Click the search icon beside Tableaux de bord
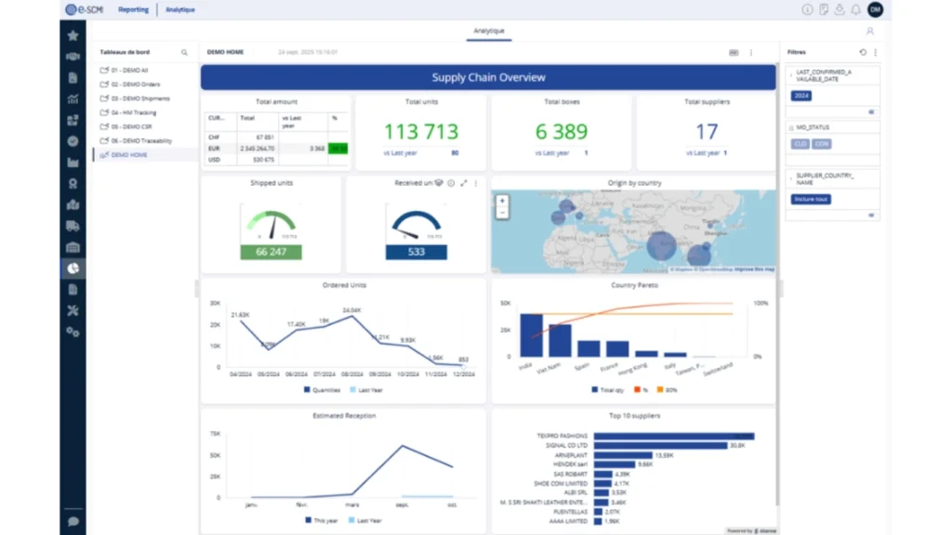 coord(185,53)
